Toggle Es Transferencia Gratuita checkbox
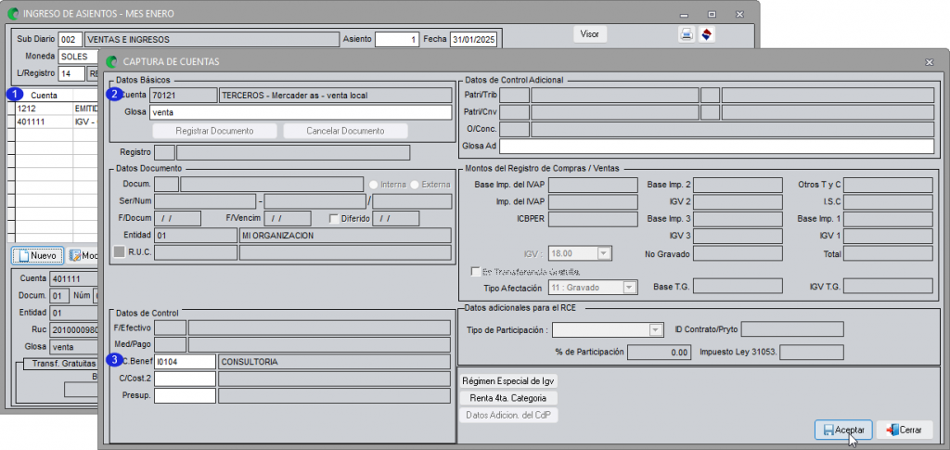Screen dimensions: 950x450 click(x=475, y=272)
